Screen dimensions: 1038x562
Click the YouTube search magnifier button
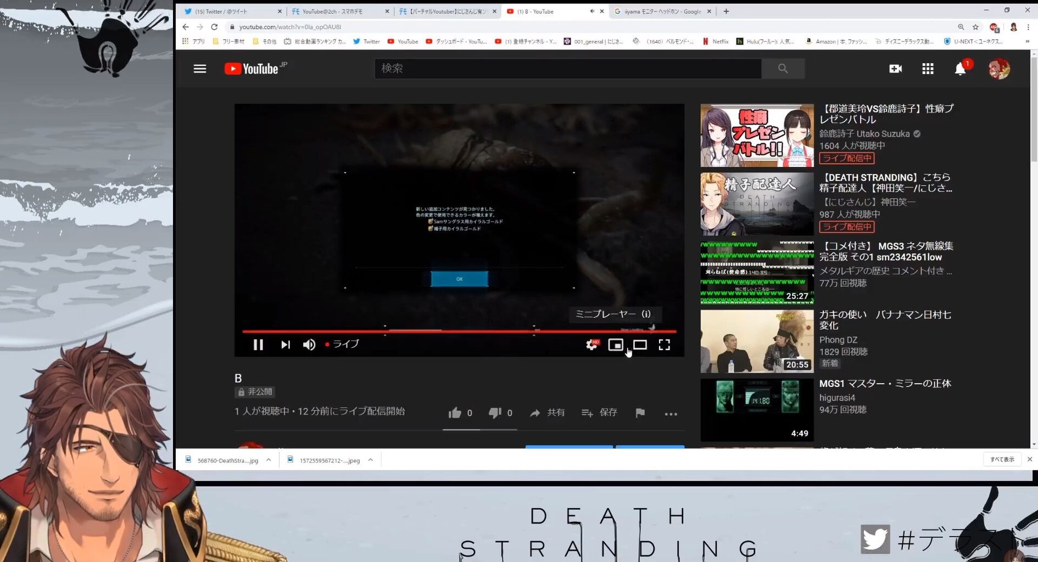(783, 69)
